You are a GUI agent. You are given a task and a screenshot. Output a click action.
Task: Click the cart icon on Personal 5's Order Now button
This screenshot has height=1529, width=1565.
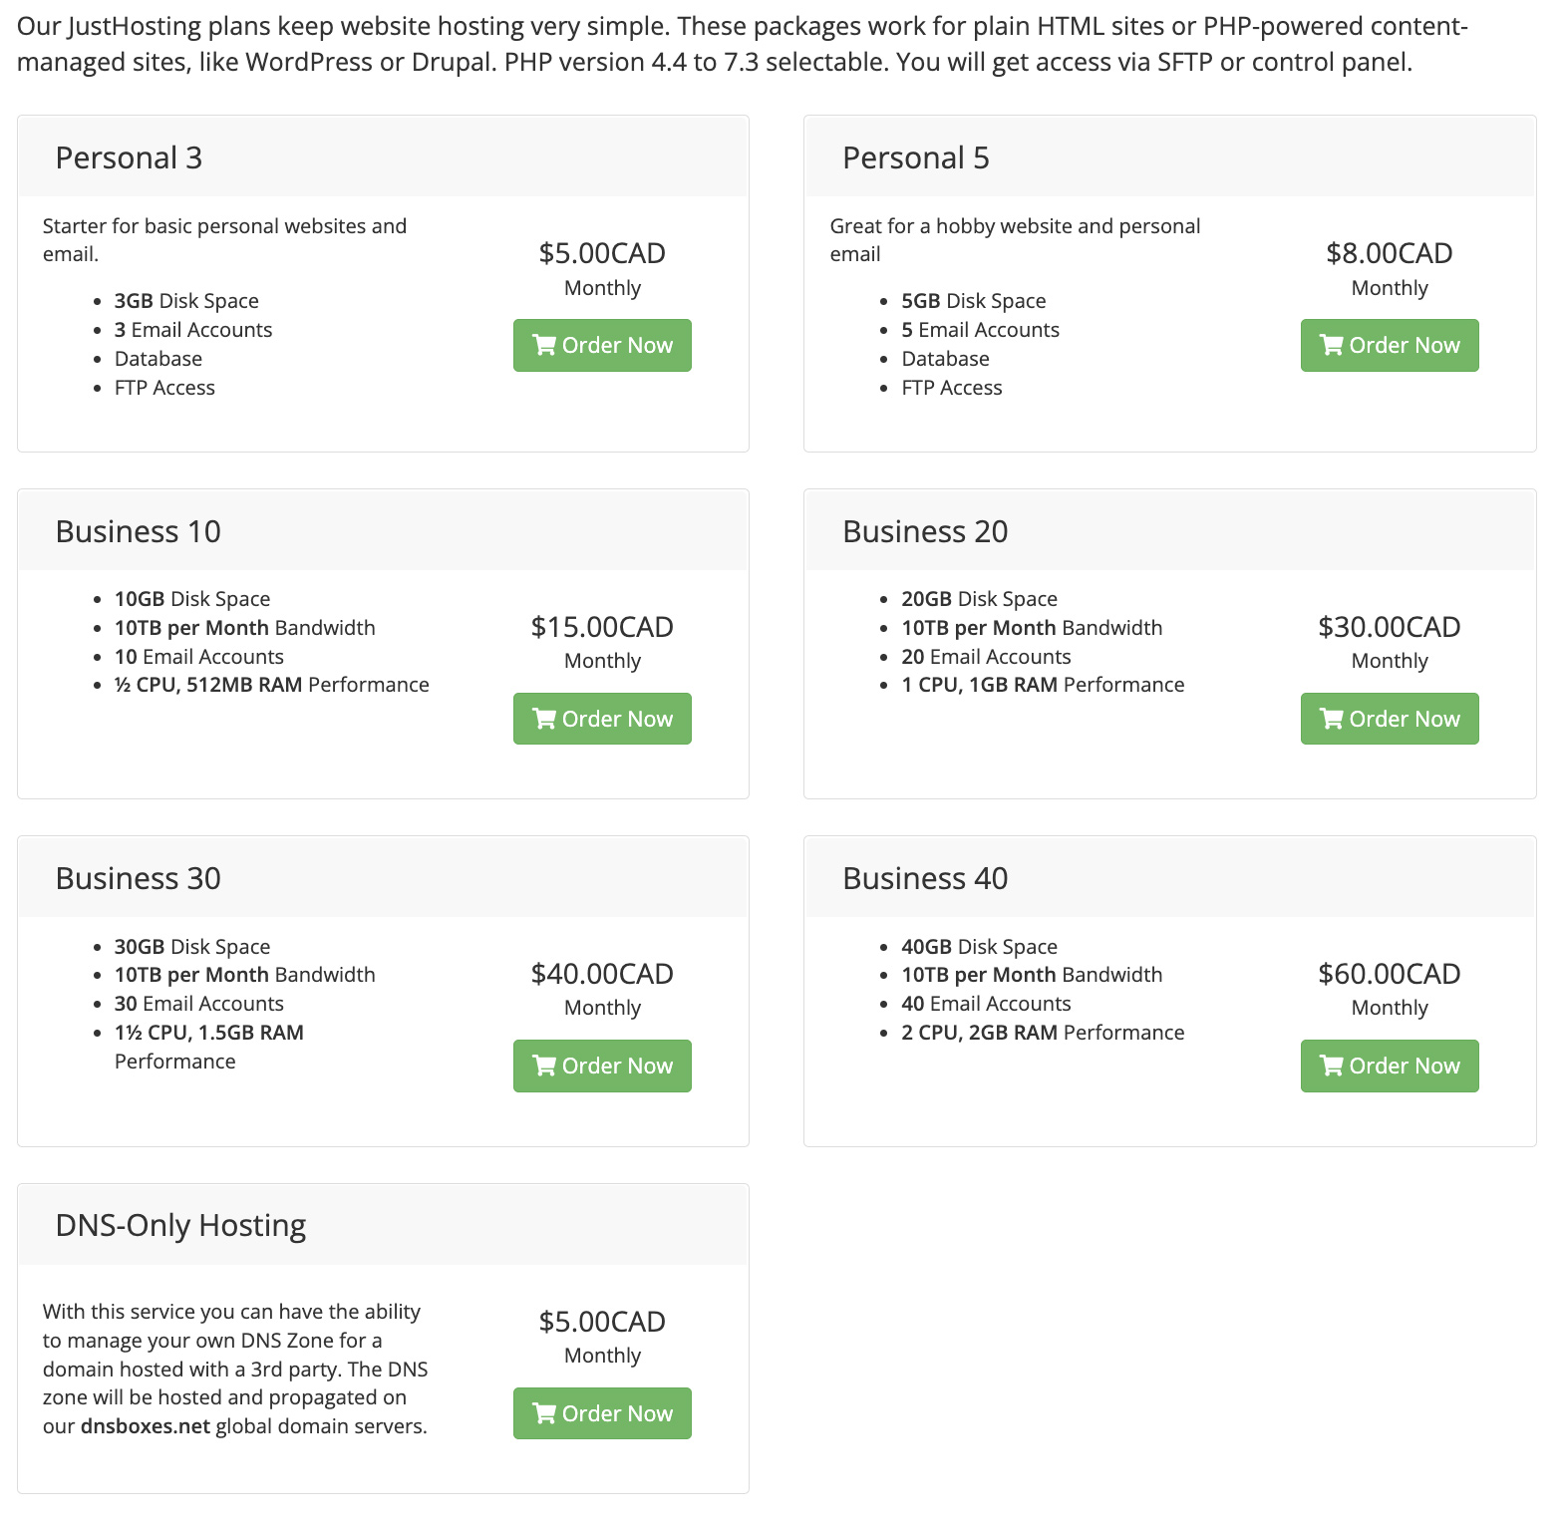pyautogui.click(x=1332, y=345)
